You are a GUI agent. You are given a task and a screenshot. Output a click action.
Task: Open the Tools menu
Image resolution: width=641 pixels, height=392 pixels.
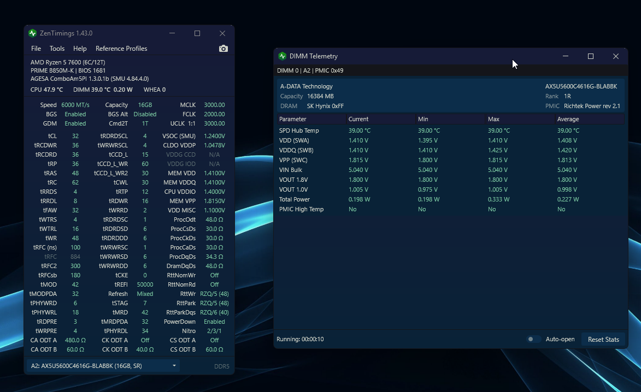coord(57,49)
